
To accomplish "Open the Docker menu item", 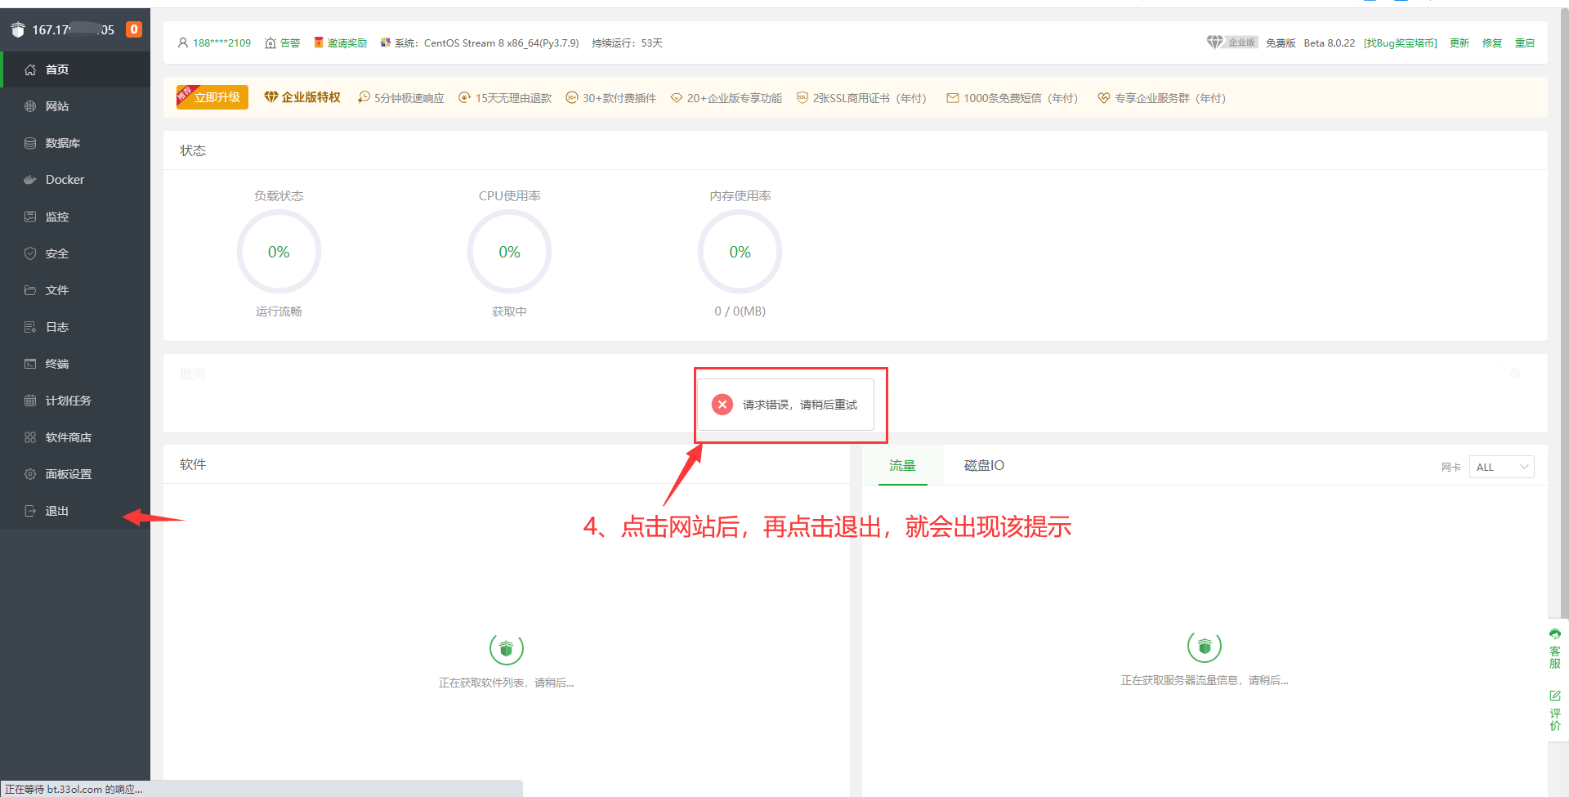I will 75,180.
